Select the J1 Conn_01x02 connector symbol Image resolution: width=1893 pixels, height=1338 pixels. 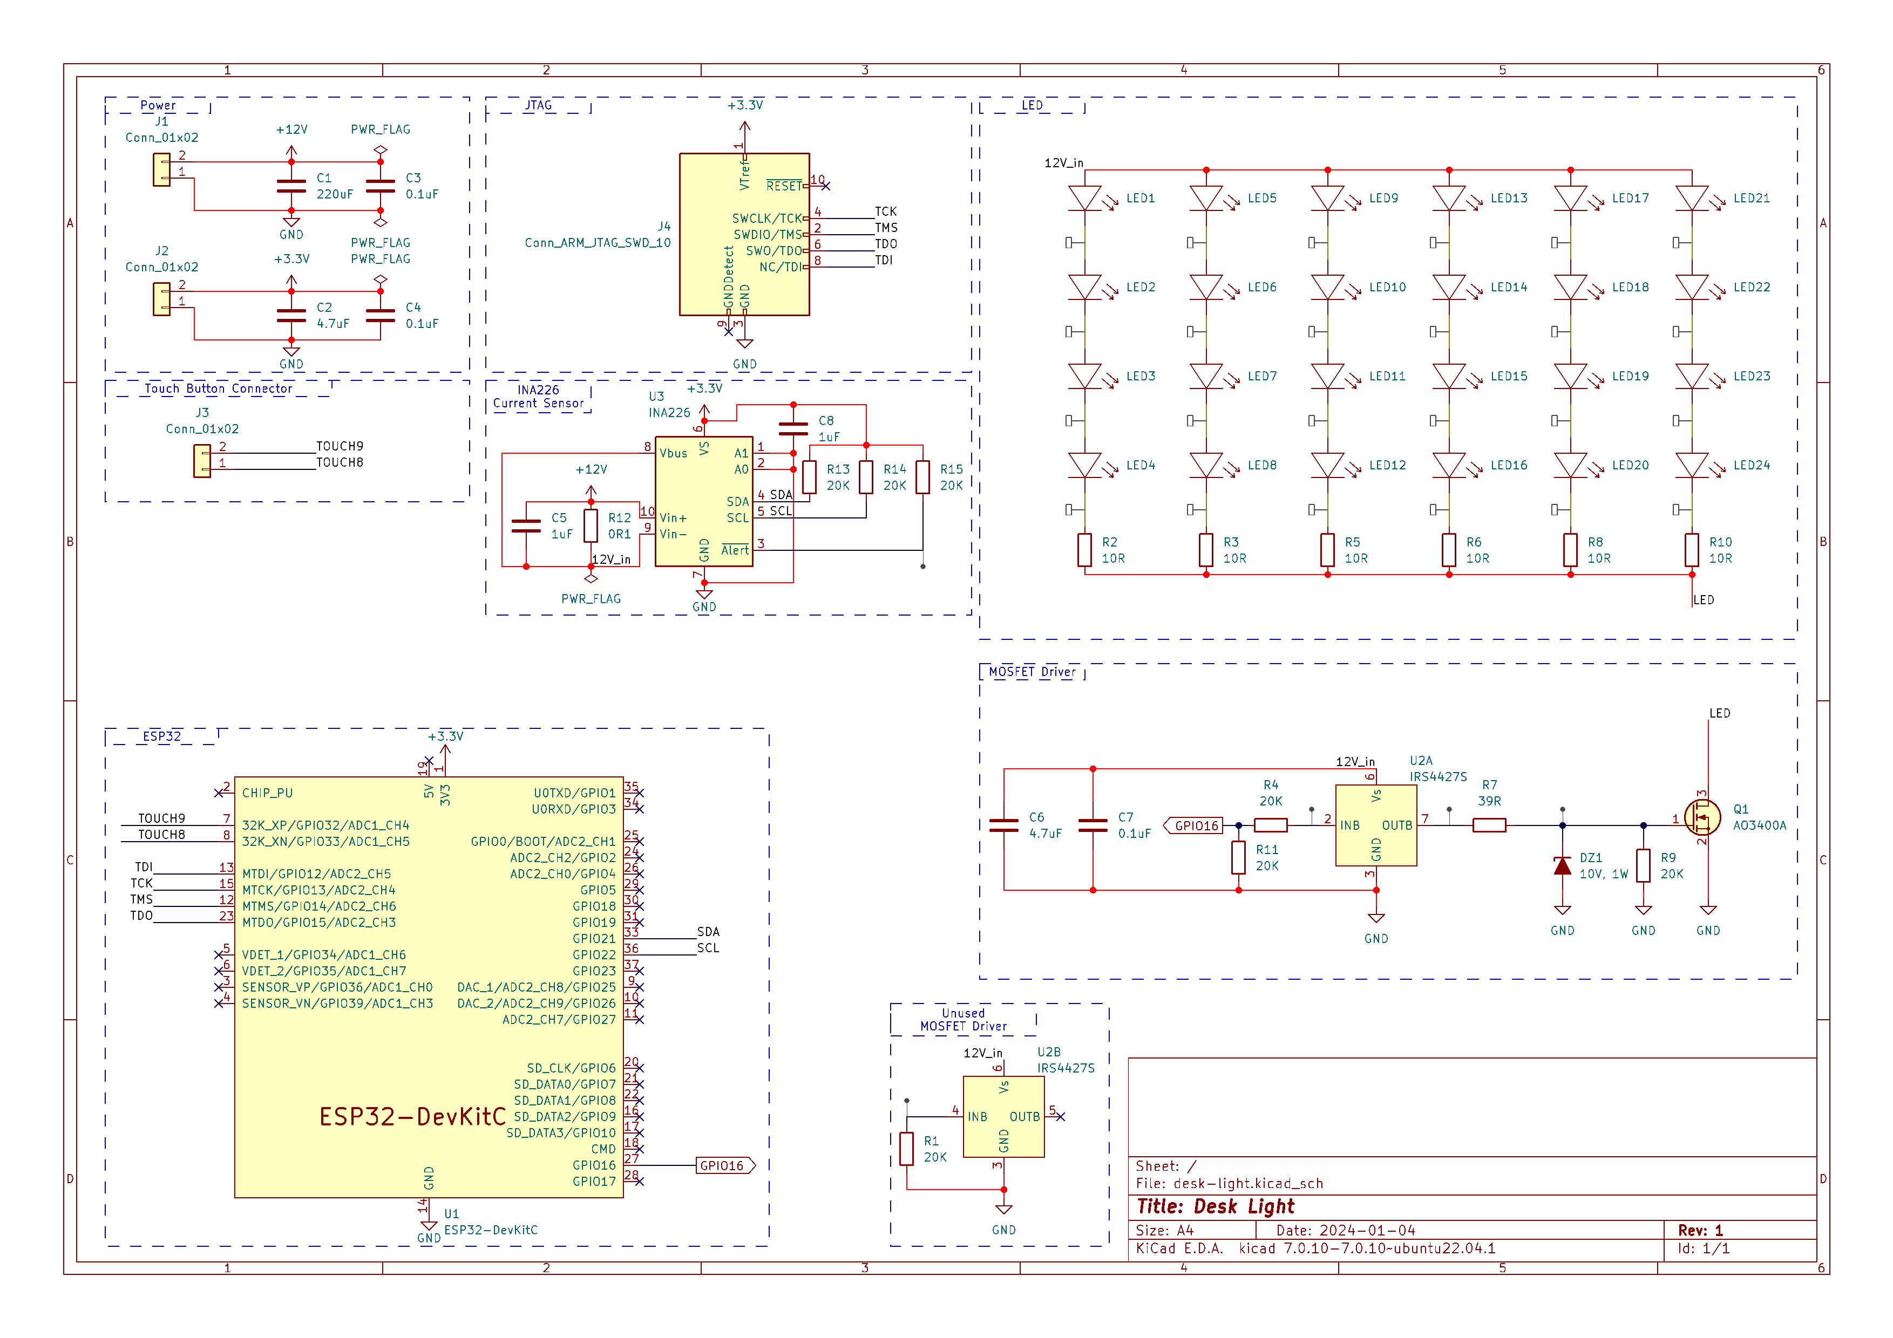click(x=161, y=170)
